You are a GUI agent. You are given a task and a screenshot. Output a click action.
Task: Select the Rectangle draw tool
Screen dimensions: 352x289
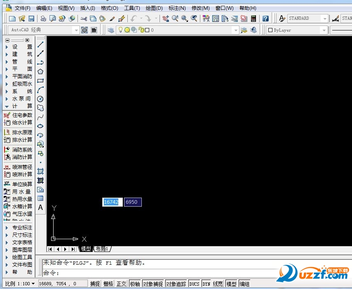pyautogui.click(x=40, y=81)
